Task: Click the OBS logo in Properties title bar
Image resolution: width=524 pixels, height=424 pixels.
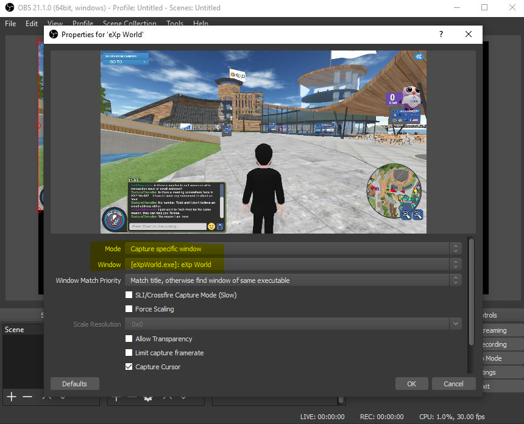Action: click(54, 34)
